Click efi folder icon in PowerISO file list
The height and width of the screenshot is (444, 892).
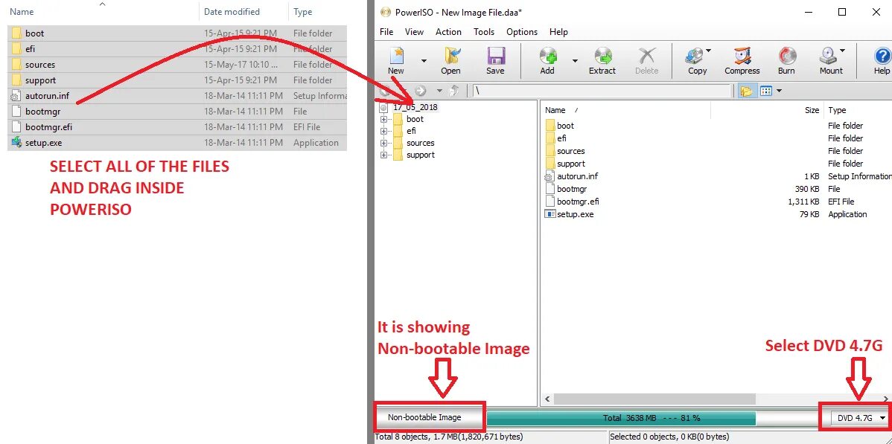coord(549,138)
